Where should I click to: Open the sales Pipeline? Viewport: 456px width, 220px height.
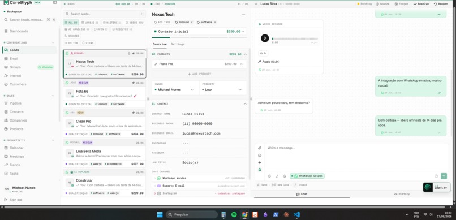tap(15, 103)
